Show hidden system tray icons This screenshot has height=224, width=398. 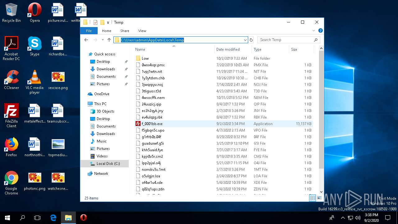click(x=343, y=218)
